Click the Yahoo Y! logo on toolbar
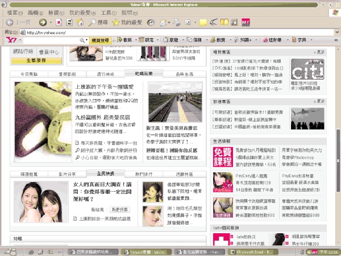 pos(11,40)
